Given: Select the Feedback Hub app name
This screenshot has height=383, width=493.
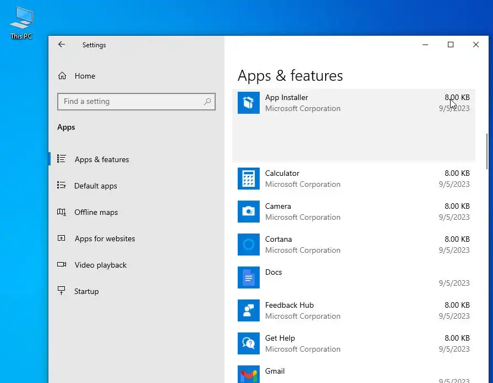Looking at the screenshot, I should click(289, 305).
